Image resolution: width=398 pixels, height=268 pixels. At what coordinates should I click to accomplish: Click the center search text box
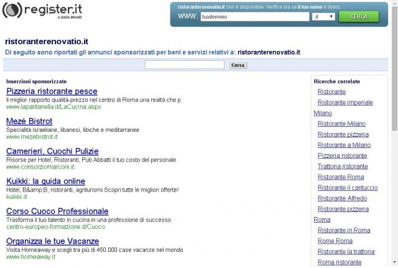pyautogui.click(x=185, y=65)
